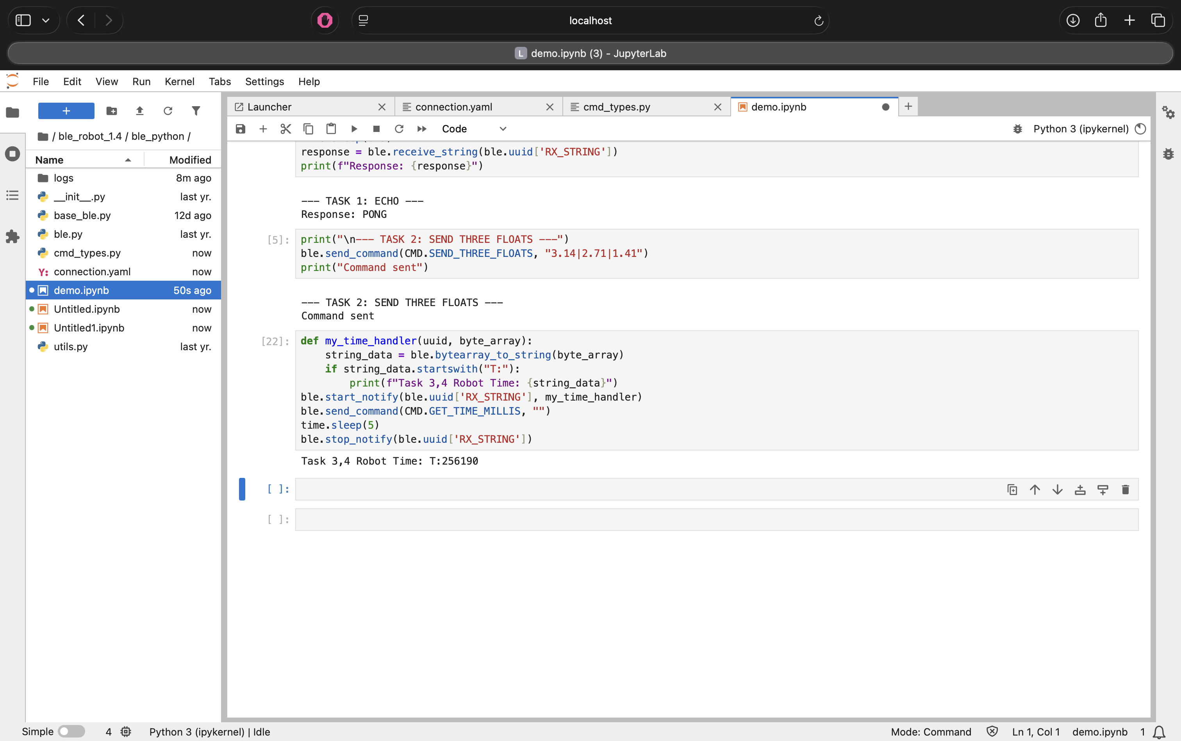Paste cells from the clipboard
The height and width of the screenshot is (741, 1181).
point(331,128)
